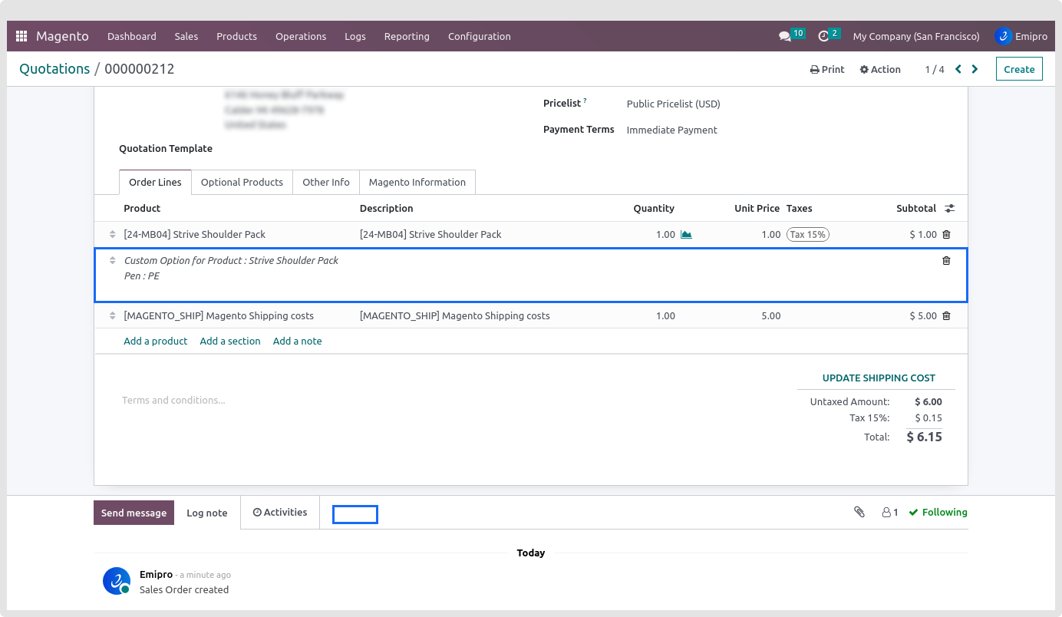Image resolution: width=1062 pixels, height=617 pixels.
Task: Delete the Strive Shoulder Pack order line
Action: point(946,235)
